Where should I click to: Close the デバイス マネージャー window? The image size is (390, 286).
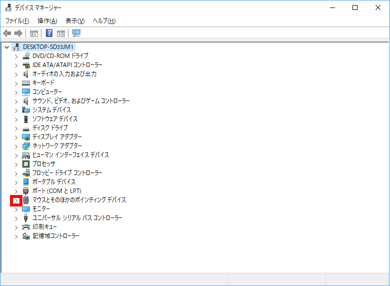point(378,7)
